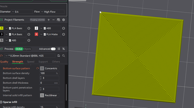The height and width of the screenshot is (108, 194).
Task: Adjust Bottom paint penetration layers stepper arrows
Action: click(x=41, y=89)
